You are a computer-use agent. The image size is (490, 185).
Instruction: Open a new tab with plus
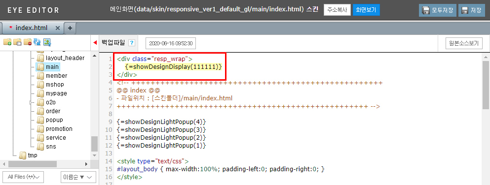pos(70,28)
